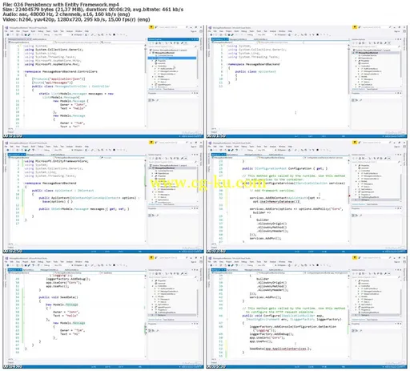The width and height of the screenshot is (410, 371).
Task: Switch to Team Explorer tab in MessagesController frame
Action: (x=169, y=89)
